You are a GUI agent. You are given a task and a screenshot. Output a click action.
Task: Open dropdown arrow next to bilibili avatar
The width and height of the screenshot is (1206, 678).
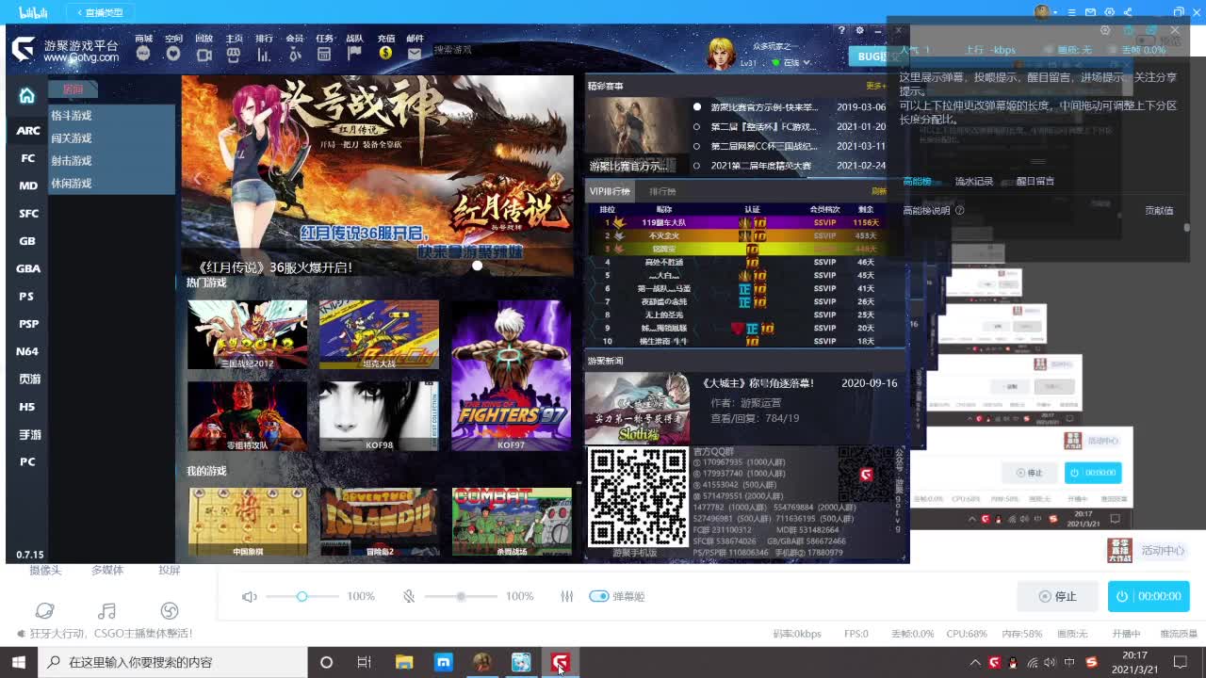pyautogui.click(x=1056, y=12)
